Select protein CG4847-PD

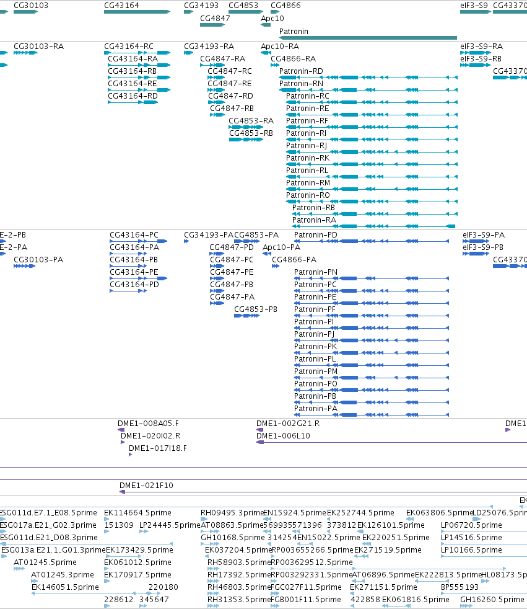(x=232, y=247)
